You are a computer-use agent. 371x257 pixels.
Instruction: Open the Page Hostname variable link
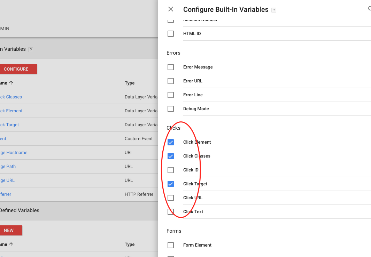tap(14, 153)
